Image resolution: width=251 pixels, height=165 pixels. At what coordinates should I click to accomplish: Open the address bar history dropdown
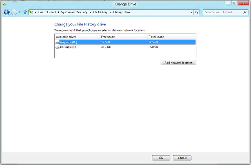point(191,12)
